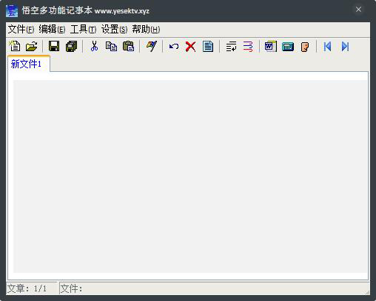Click the red X delete icon
The width and height of the screenshot is (376, 301).
(191, 46)
